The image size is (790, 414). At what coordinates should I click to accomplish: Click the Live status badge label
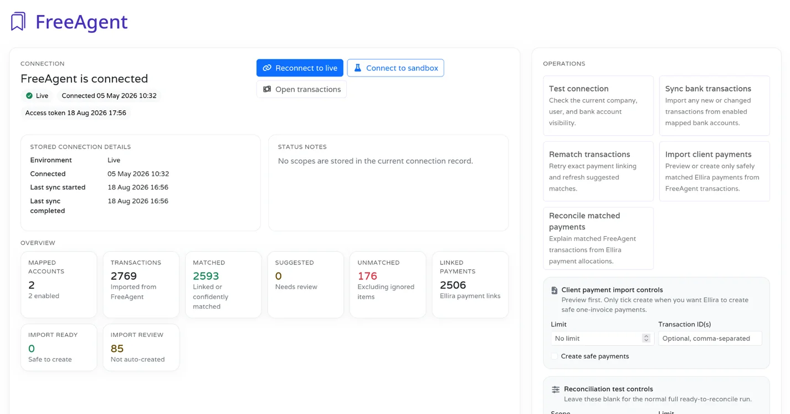tap(42, 96)
